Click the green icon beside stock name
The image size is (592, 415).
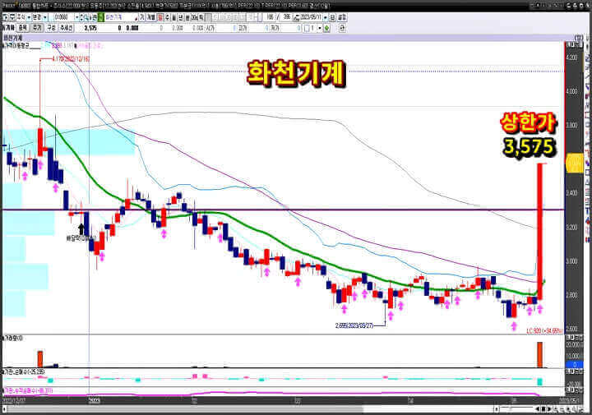(101, 17)
